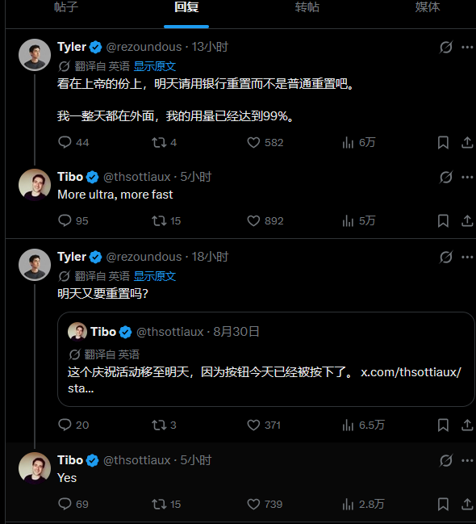Click 显示原文 on '明天又要重置吗' post
This screenshot has height=524, width=476.
pos(155,276)
